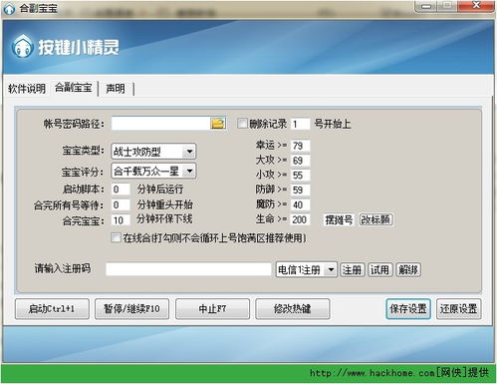The width and height of the screenshot is (497, 384).
Task: Switch to the 软件说明 tab
Action: [27, 89]
